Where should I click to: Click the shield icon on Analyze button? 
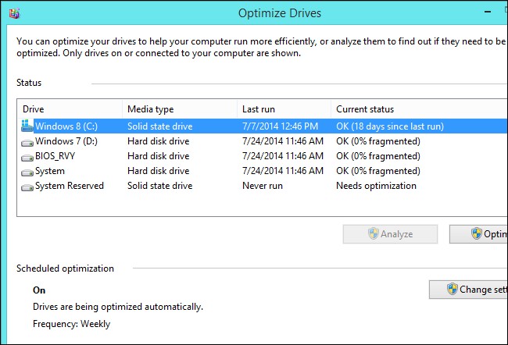[374, 233]
